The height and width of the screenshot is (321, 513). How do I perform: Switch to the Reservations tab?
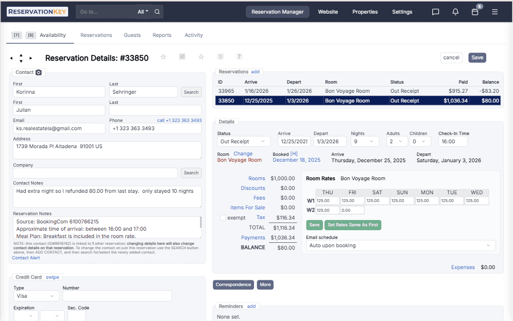(96, 35)
